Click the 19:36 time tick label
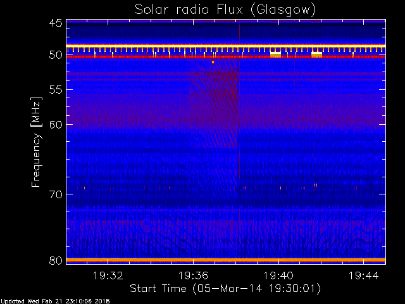 pyautogui.click(x=193, y=275)
